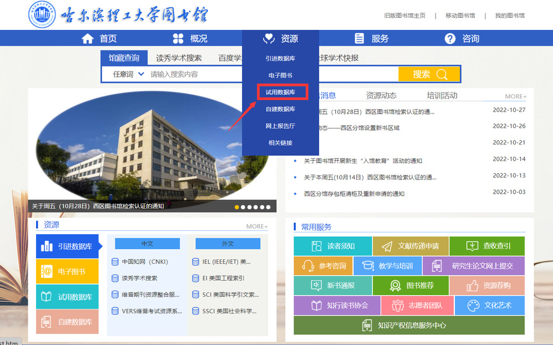Choose 试用数据库 in the 资源 dropdown menu
This screenshot has height=345, width=553.
(280, 92)
